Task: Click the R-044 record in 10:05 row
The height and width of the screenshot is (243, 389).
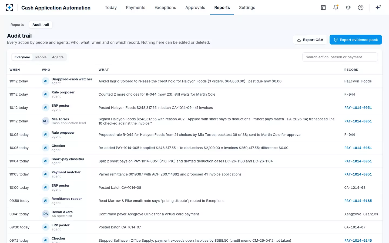Action: click(350, 135)
